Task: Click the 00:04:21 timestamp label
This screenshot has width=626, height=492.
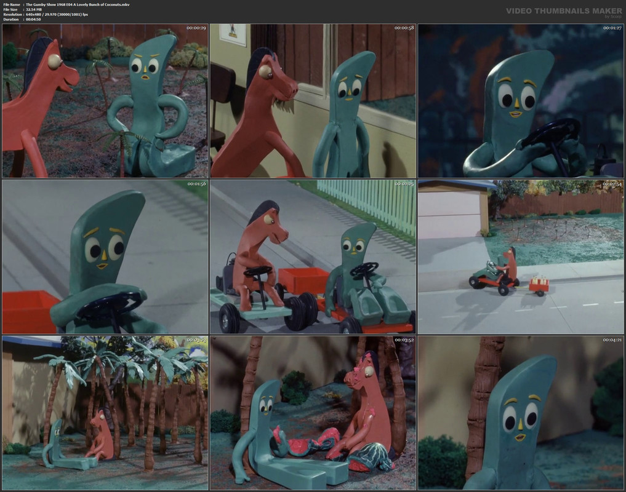Action: click(612, 340)
